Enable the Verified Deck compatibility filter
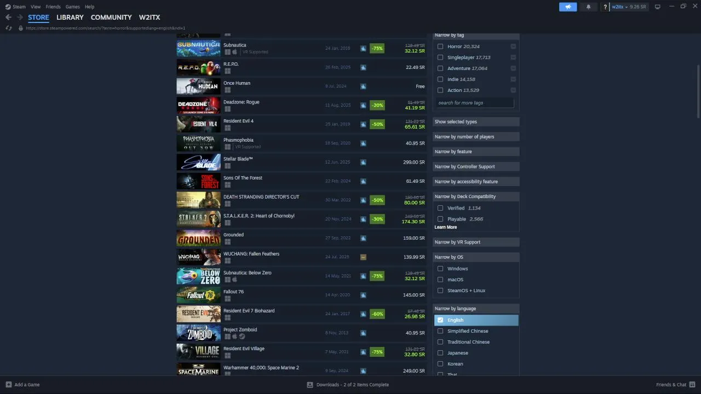 440,208
